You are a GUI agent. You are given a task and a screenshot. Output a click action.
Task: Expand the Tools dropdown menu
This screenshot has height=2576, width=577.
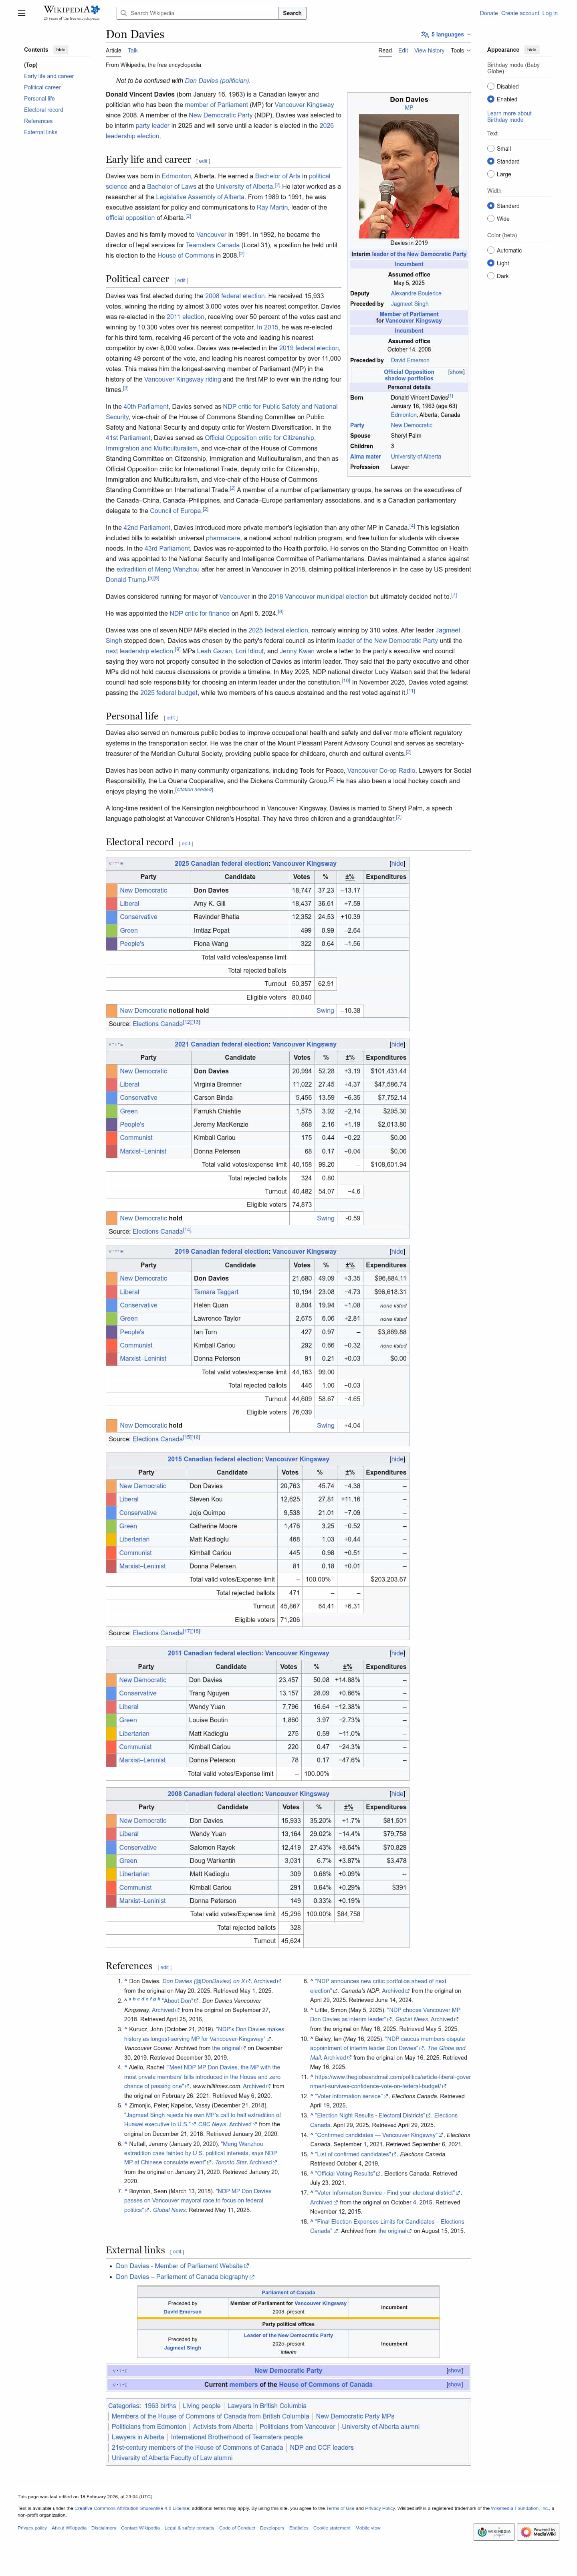coord(459,50)
